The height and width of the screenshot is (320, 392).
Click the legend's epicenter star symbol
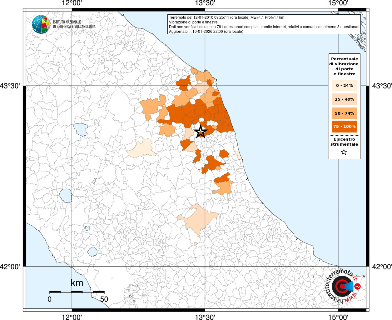(x=344, y=152)
